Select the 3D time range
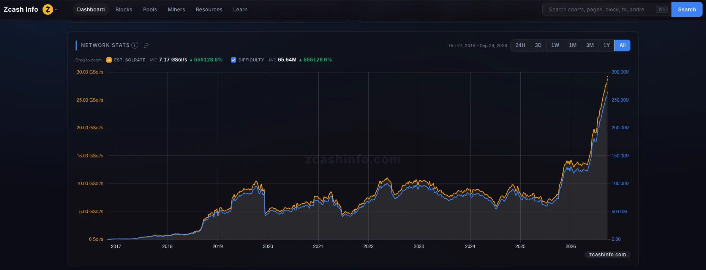The width and height of the screenshot is (706, 270). 538,46
